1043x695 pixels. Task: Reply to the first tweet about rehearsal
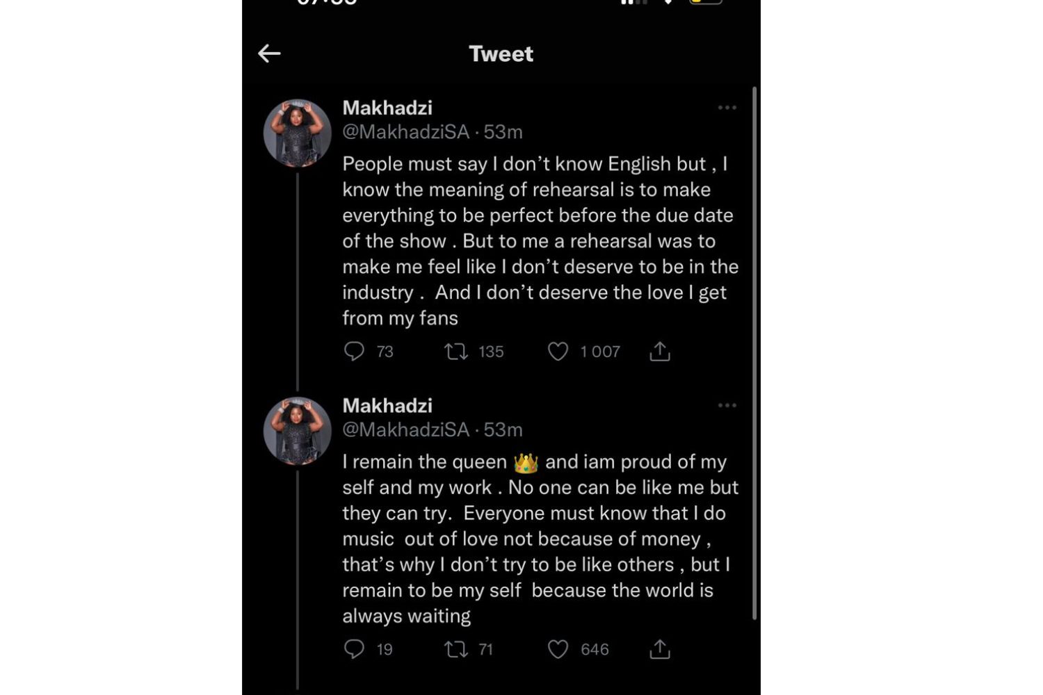point(354,351)
